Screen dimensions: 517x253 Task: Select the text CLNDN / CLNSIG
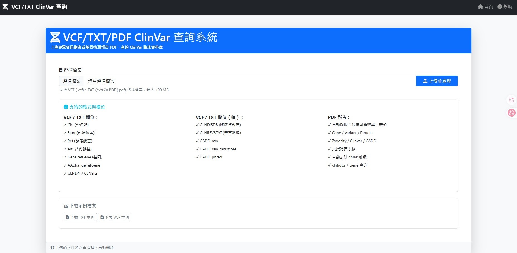pos(82,173)
